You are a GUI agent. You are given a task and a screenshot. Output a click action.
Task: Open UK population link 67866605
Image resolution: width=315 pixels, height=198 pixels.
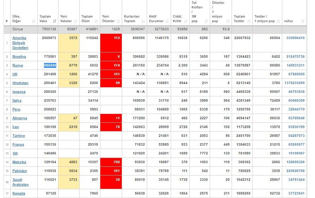(296, 74)
